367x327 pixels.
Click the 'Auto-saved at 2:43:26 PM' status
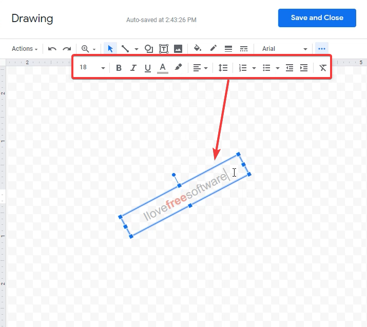click(x=161, y=20)
